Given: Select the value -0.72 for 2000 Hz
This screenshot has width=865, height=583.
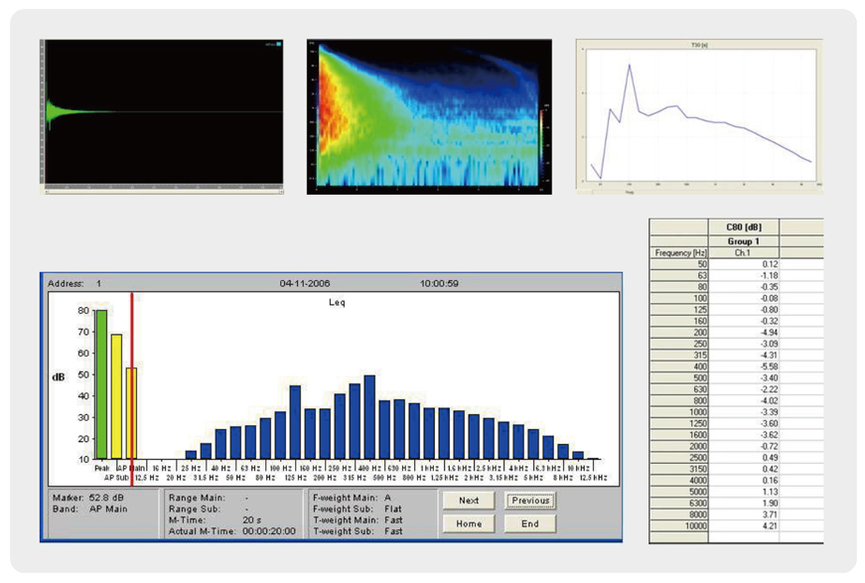Looking at the screenshot, I should coord(744,446).
